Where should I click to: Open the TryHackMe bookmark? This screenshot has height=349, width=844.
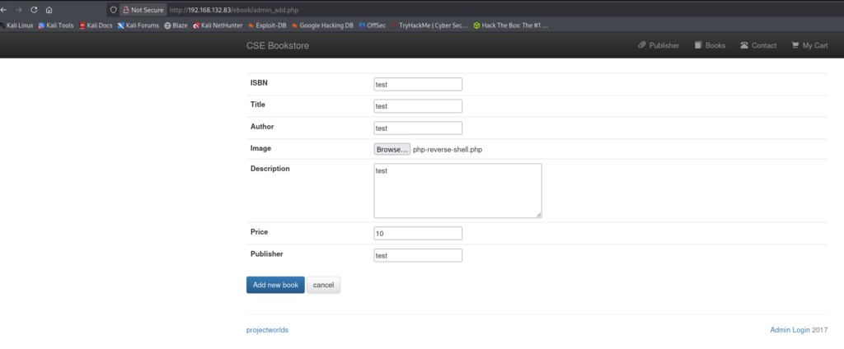pos(430,26)
